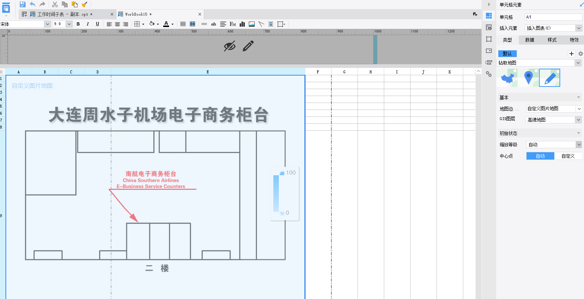Image resolution: width=584 pixels, height=299 pixels.
Task: Cut selection with the scissors icon
Action: [x=55, y=4]
